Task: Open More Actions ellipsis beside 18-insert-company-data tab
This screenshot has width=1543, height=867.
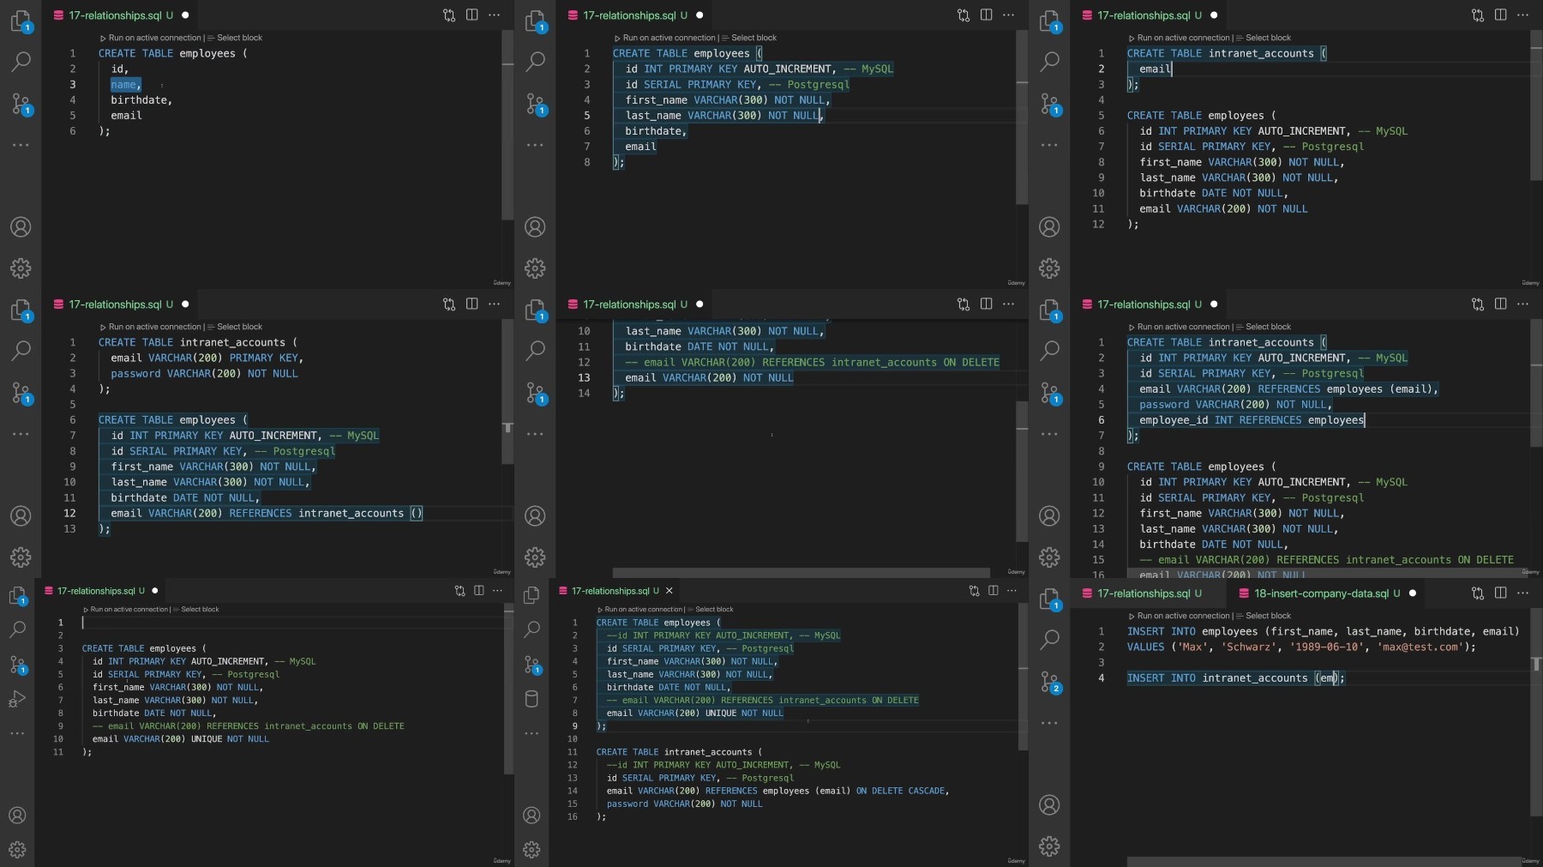Action: [1522, 593]
